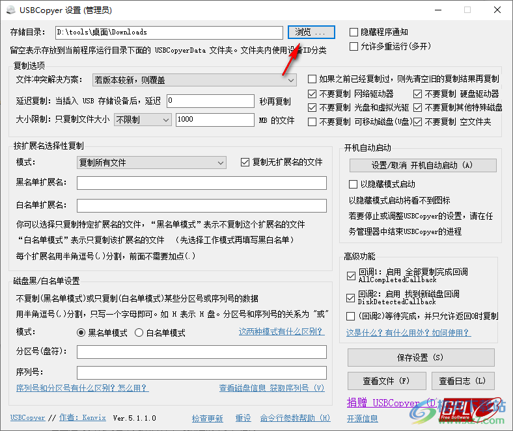Click the 检查更新 link
The width and height of the screenshot is (513, 431).
(x=208, y=418)
